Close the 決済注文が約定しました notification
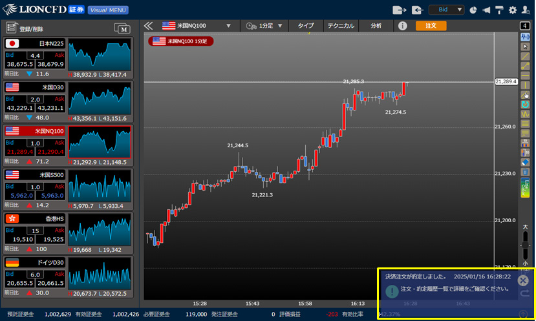The height and width of the screenshot is (321, 536). (522, 280)
